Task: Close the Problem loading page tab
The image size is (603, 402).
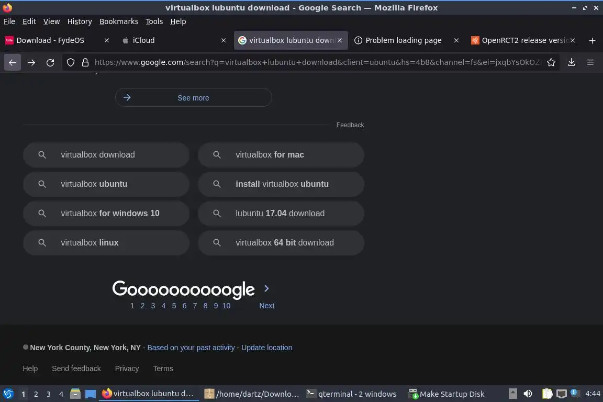Action: pos(456,40)
